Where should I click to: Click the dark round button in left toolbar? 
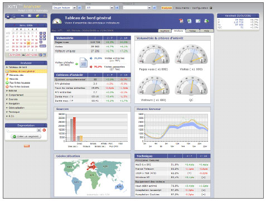(8, 16)
